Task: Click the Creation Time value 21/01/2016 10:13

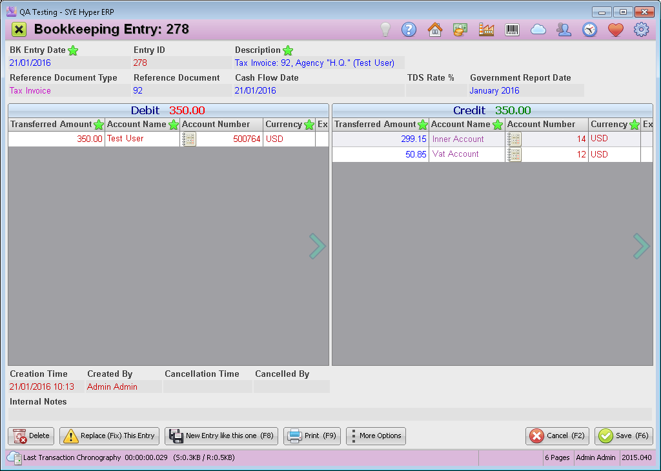Action: click(x=46, y=386)
